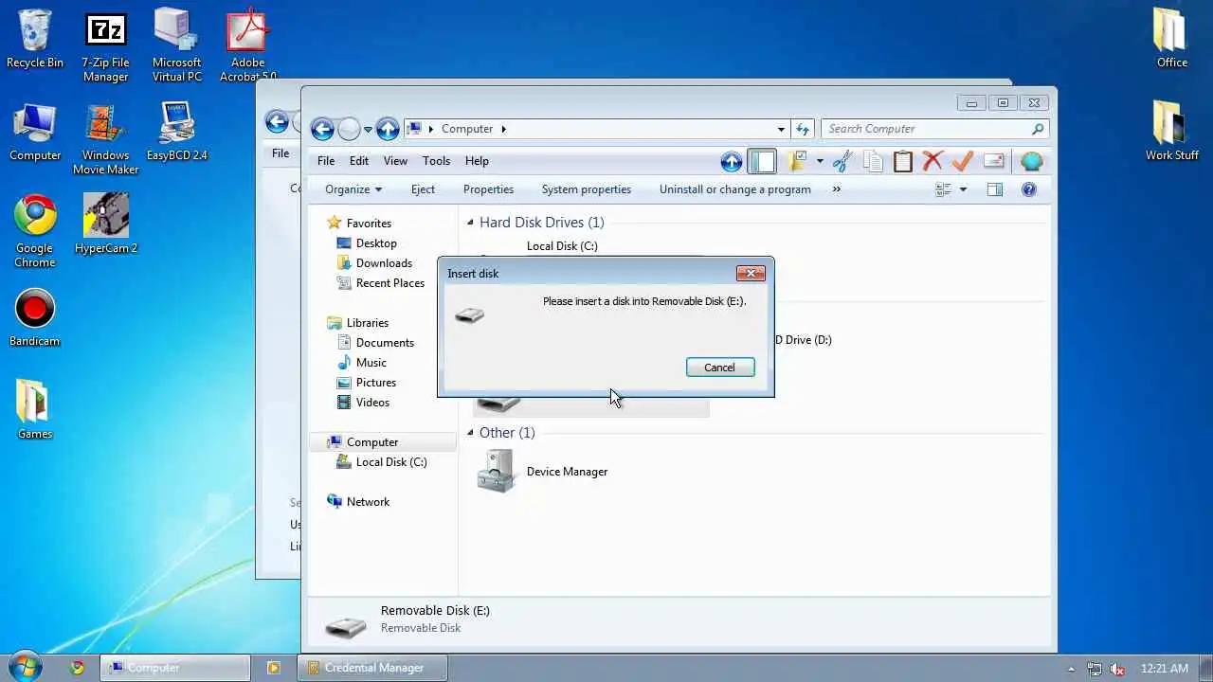Click the address bar refresh button

(803, 129)
